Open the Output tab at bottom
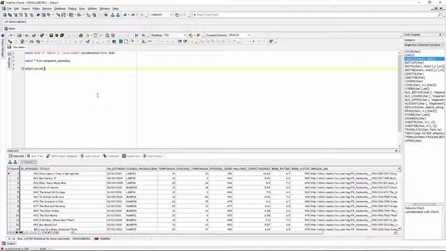This screenshot has height=251, width=446. pyautogui.click(x=8, y=243)
